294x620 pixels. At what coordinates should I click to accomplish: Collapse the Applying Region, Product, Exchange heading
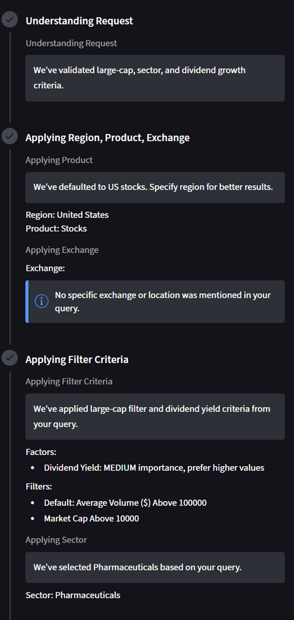pos(107,137)
